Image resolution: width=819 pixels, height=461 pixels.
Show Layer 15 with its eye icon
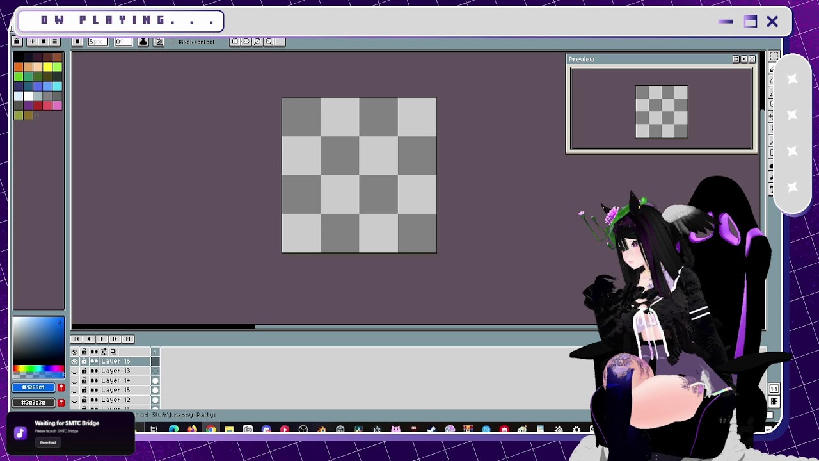click(x=75, y=390)
